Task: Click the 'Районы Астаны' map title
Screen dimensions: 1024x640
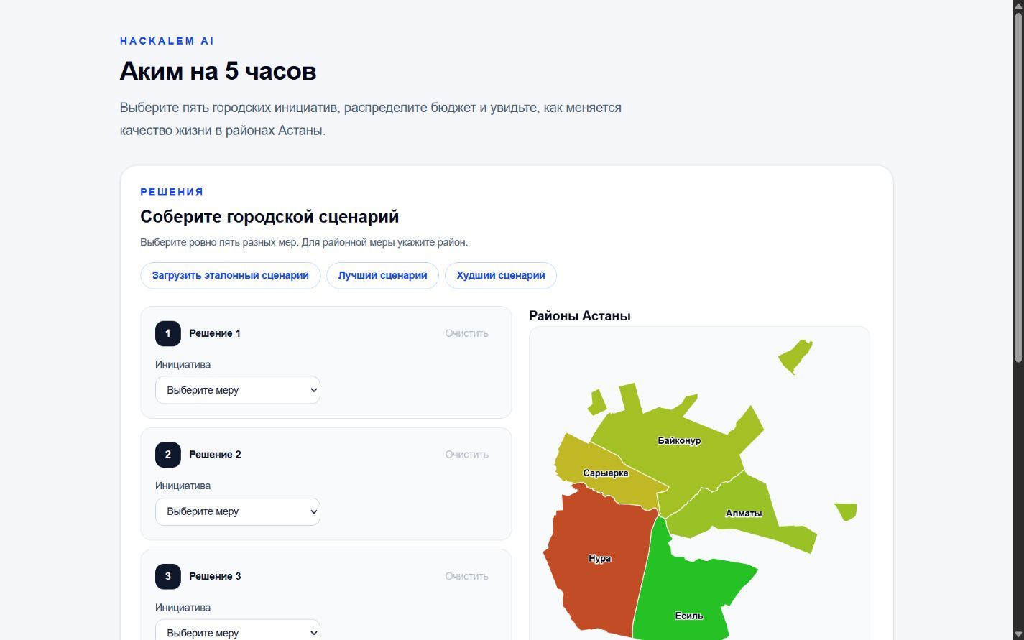Action: click(x=580, y=316)
